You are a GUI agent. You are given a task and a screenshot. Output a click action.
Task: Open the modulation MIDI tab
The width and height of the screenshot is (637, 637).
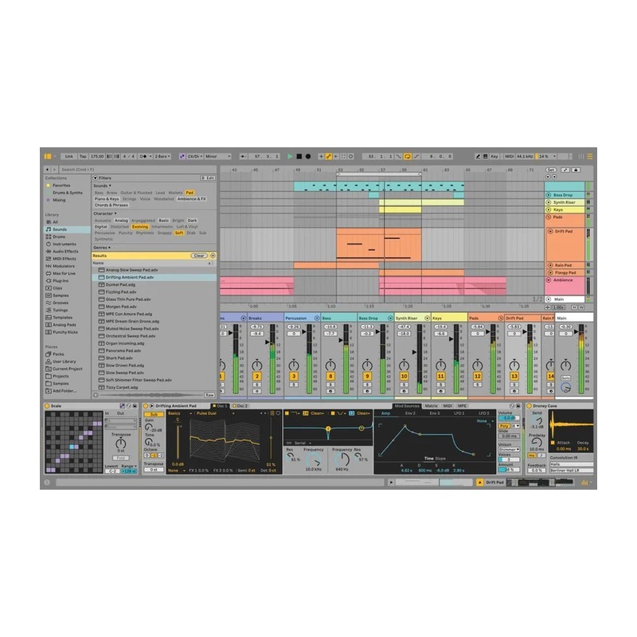pyautogui.click(x=447, y=406)
